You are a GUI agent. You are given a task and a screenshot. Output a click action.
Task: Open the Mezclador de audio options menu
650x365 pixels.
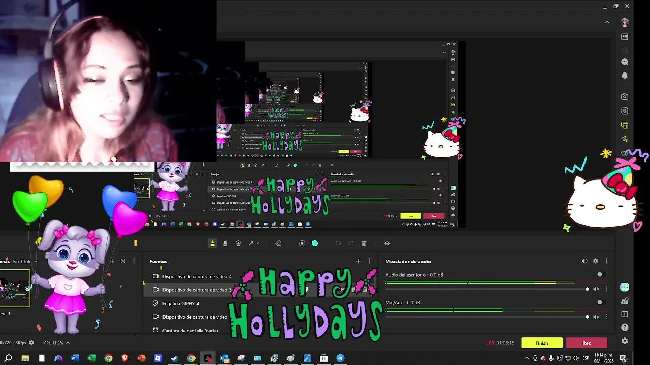coord(606,261)
